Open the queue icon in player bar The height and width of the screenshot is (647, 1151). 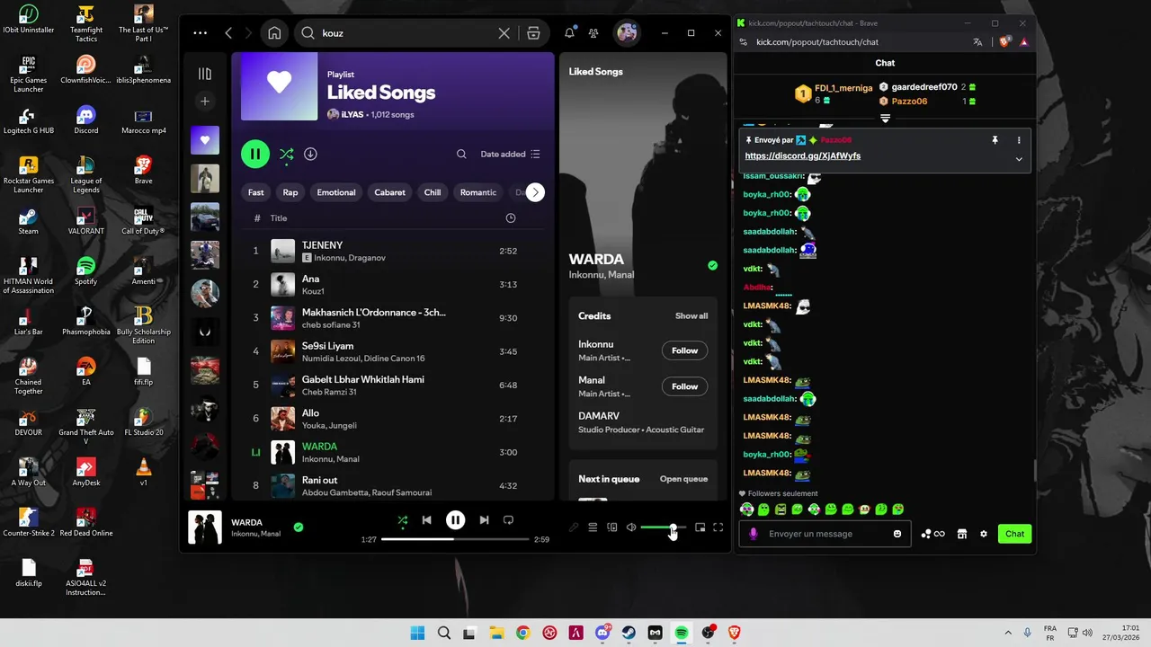593,527
